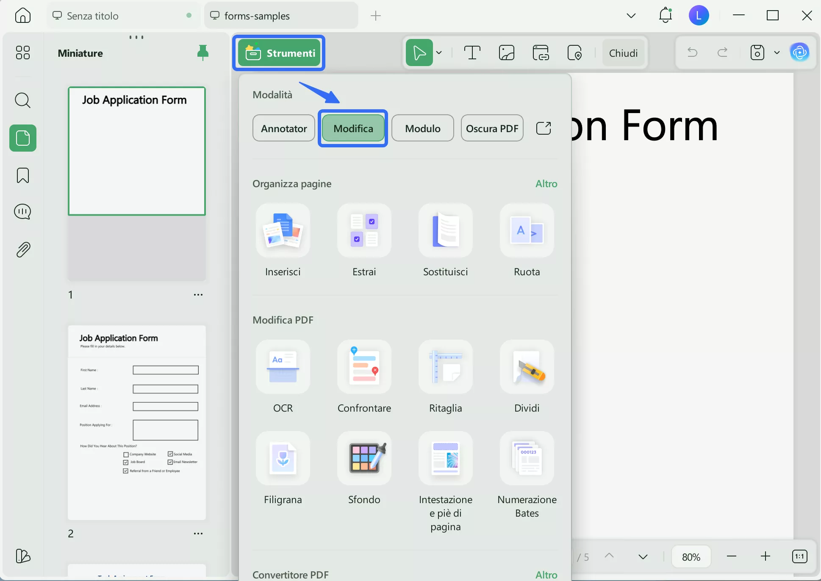Expand the save options dropdown arrow
Viewport: 821px width, 581px height.
[777, 53]
